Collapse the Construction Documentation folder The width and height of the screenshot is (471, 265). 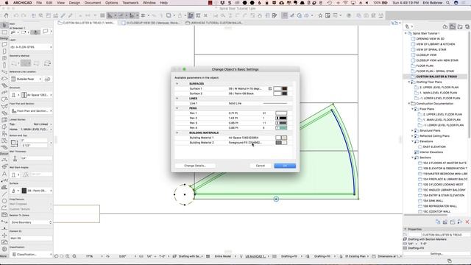[409, 103]
